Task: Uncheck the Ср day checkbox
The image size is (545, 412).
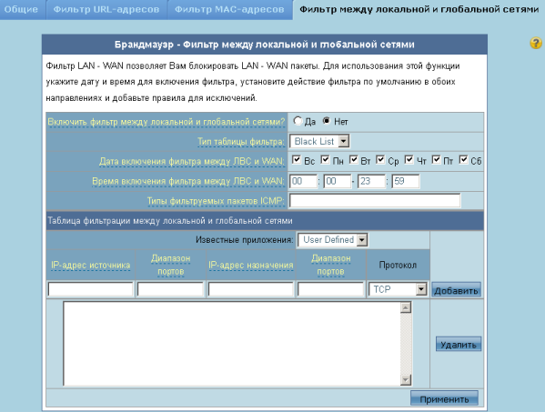Action: click(380, 159)
